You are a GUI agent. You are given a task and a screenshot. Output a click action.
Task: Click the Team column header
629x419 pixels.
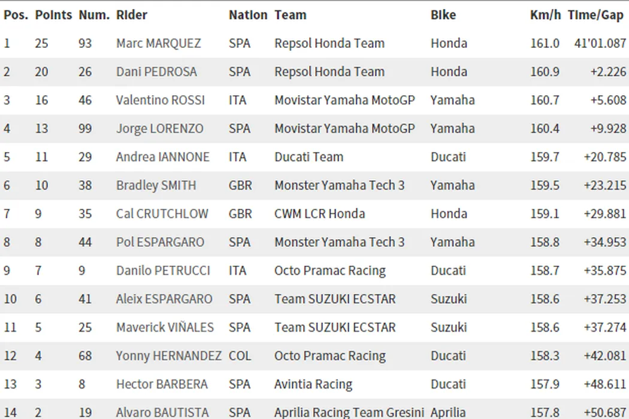pos(291,15)
